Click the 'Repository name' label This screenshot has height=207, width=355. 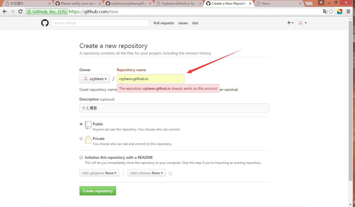131,70
